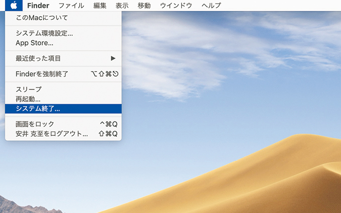Select スリープ to sleep the Mac
Screen dimensions: 341x213
click(x=29, y=89)
